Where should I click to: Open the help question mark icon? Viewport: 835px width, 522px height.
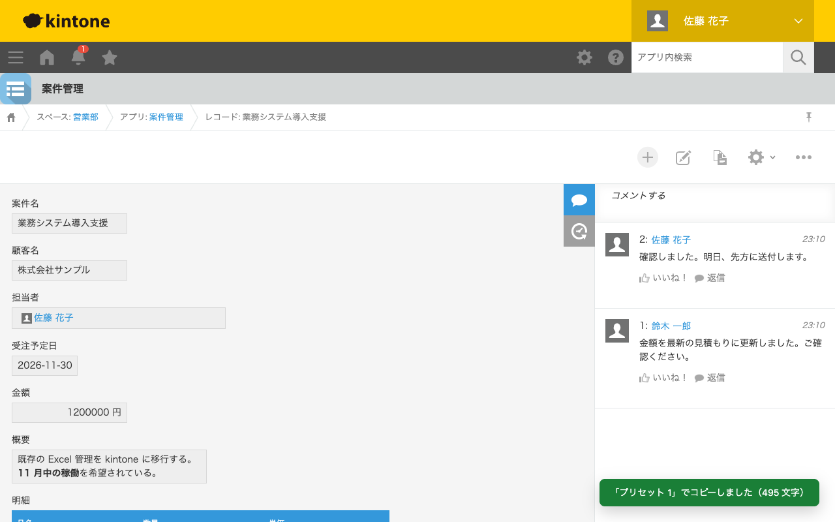point(616,57)
